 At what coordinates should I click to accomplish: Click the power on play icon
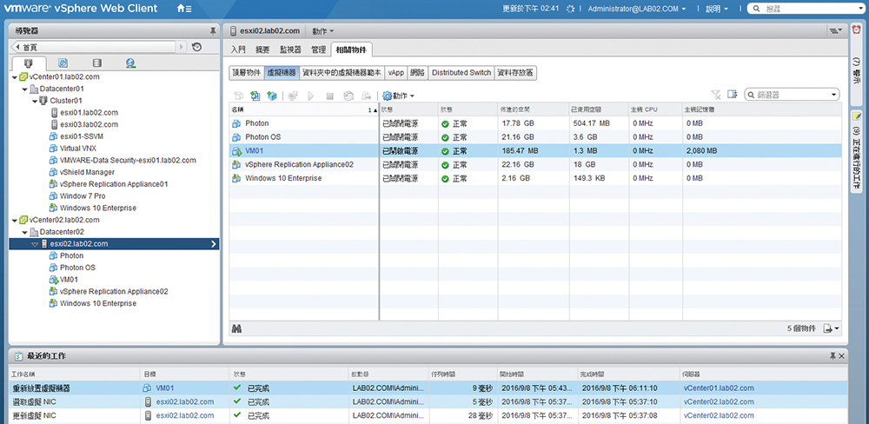[x=311, y=96]
